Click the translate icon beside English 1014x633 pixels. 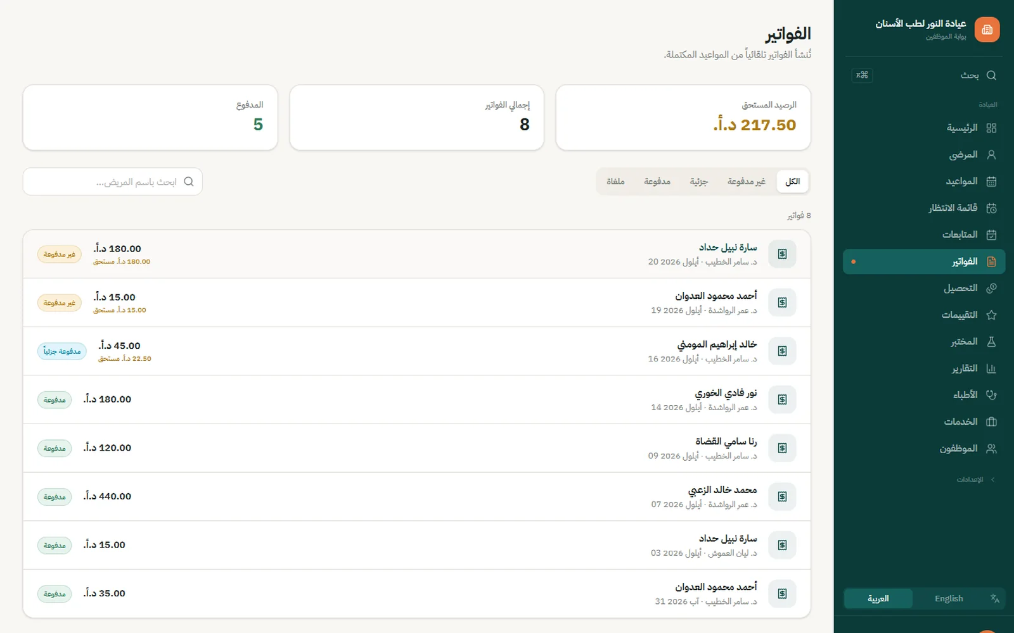[x=995, y=598]
